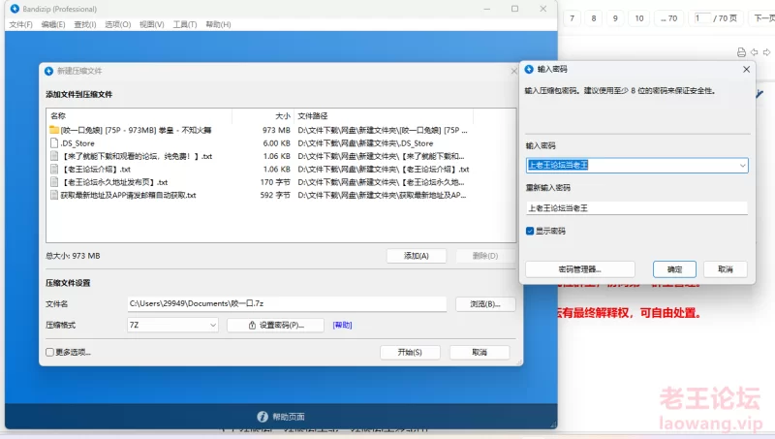
Task: Select the .DS_Store file icon
Action: click(54, 142)
